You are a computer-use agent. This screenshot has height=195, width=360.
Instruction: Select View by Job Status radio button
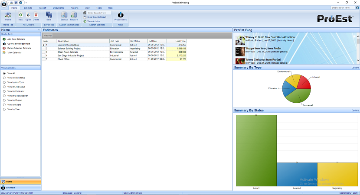pos(4,87)
